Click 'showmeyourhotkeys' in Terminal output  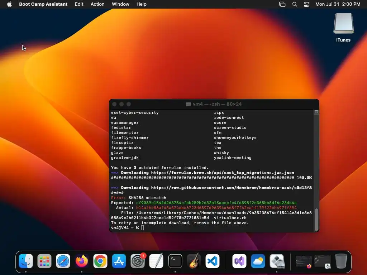pyautogui.click(x=235, y=137)
